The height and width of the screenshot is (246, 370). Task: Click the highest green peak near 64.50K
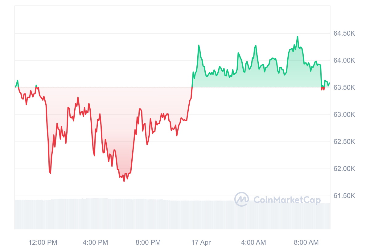click(x=297, y=37)
